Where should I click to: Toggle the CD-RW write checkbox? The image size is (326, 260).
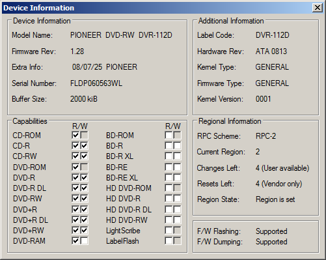(x=85, y=156)
